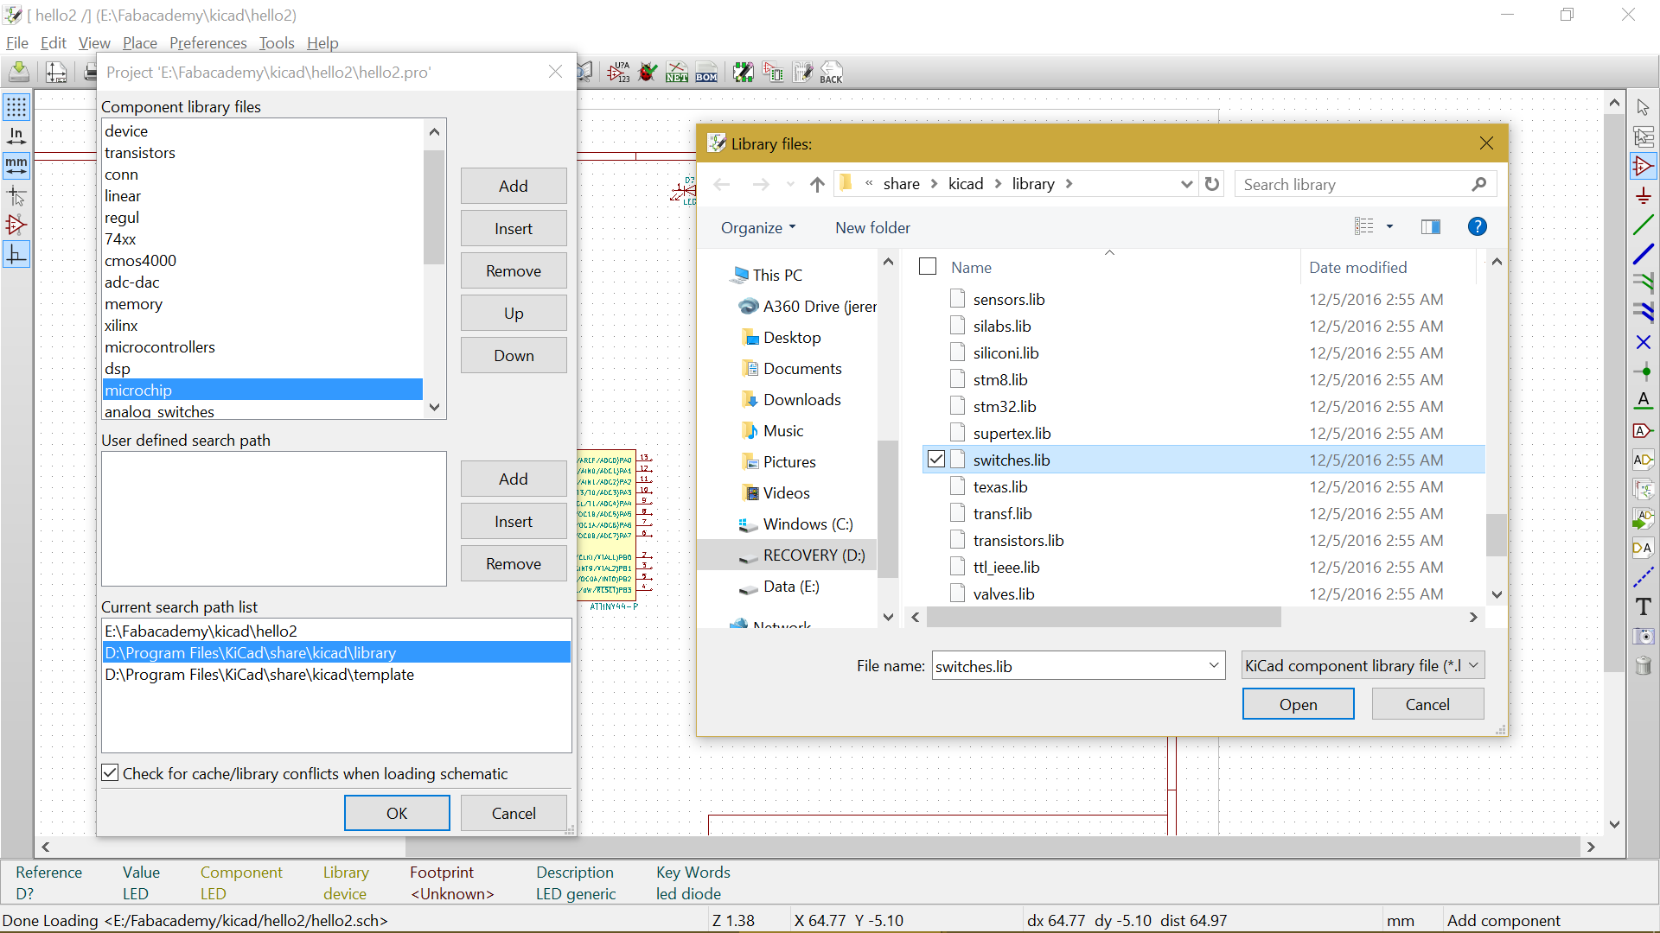Open help in the Library files dialog

pos(1478,226)
